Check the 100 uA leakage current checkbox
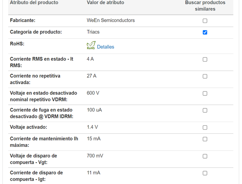242x184 pixels. tap(205, 110)
